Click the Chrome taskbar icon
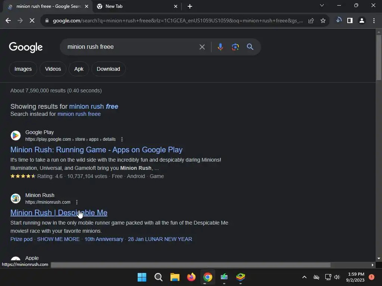This screenshot has width=382, height=286. pyautogui.click(x=207, y=277)
